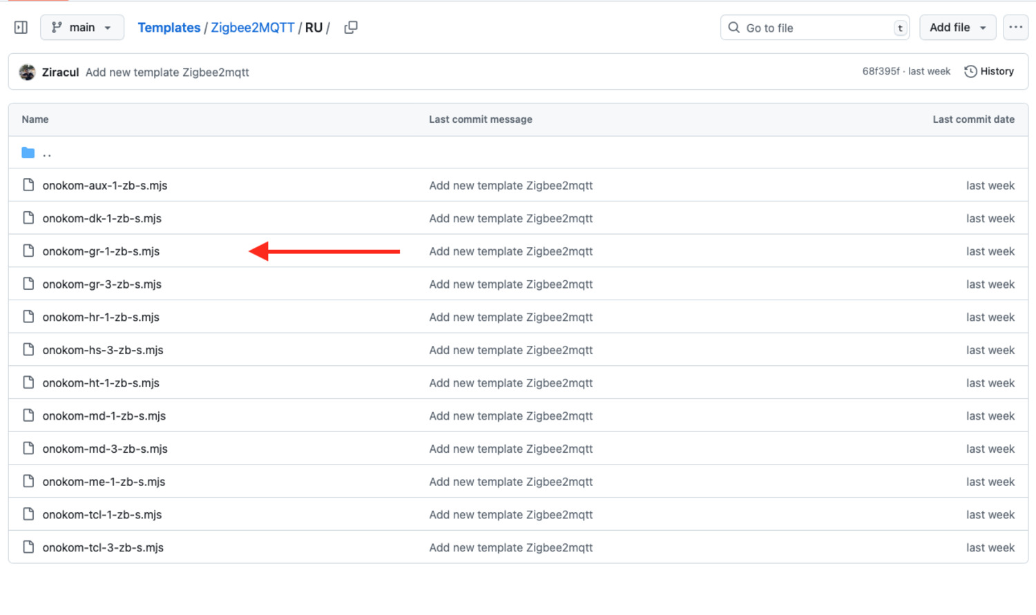Image resolution: width=1036 pixels, height=615 pixels.
Task: Click file icon next to onokom-me-1-zb-s.mjs
Action: (x=28, y=481)
